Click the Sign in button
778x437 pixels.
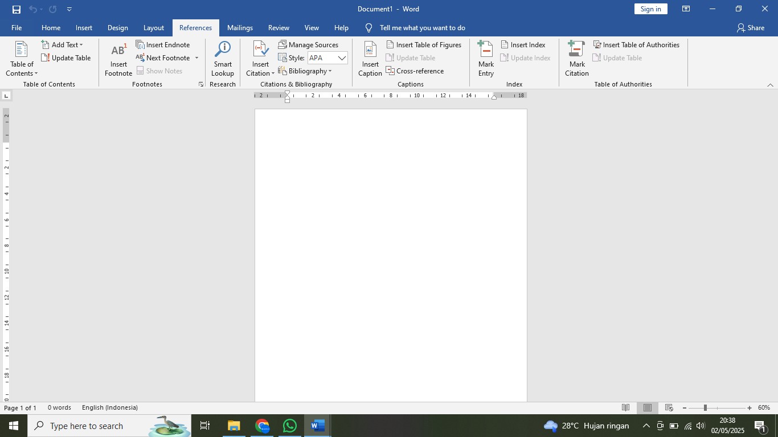point(650,9)
